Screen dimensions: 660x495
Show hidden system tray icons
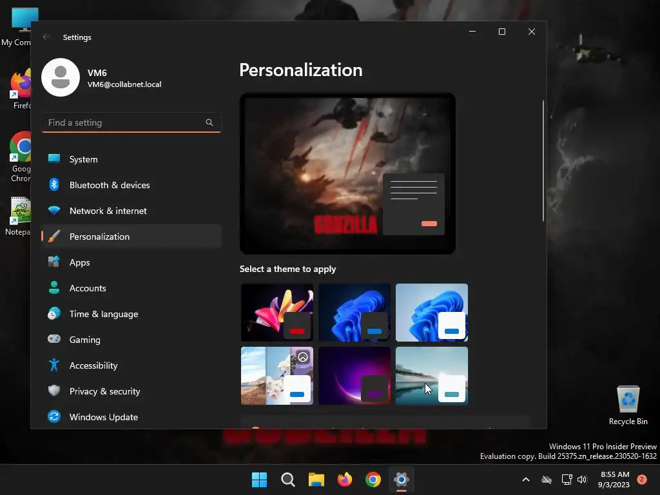coord(526,480)
